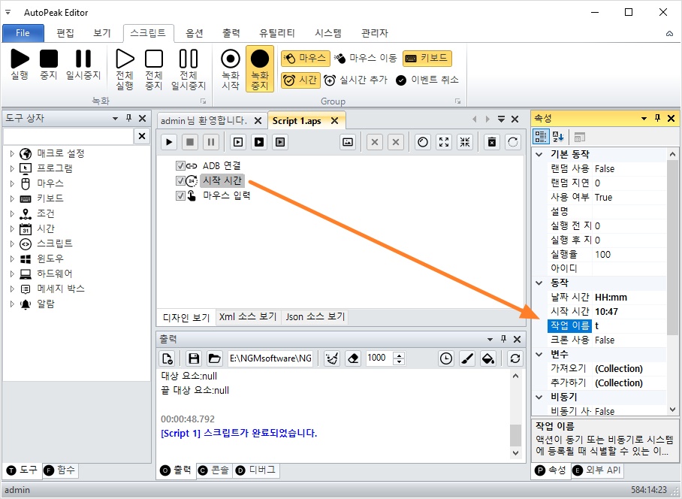Run script with the 실행 ribbon button
Image resolution: width=682 pixels, height=499 pixels.
[20, 65]
